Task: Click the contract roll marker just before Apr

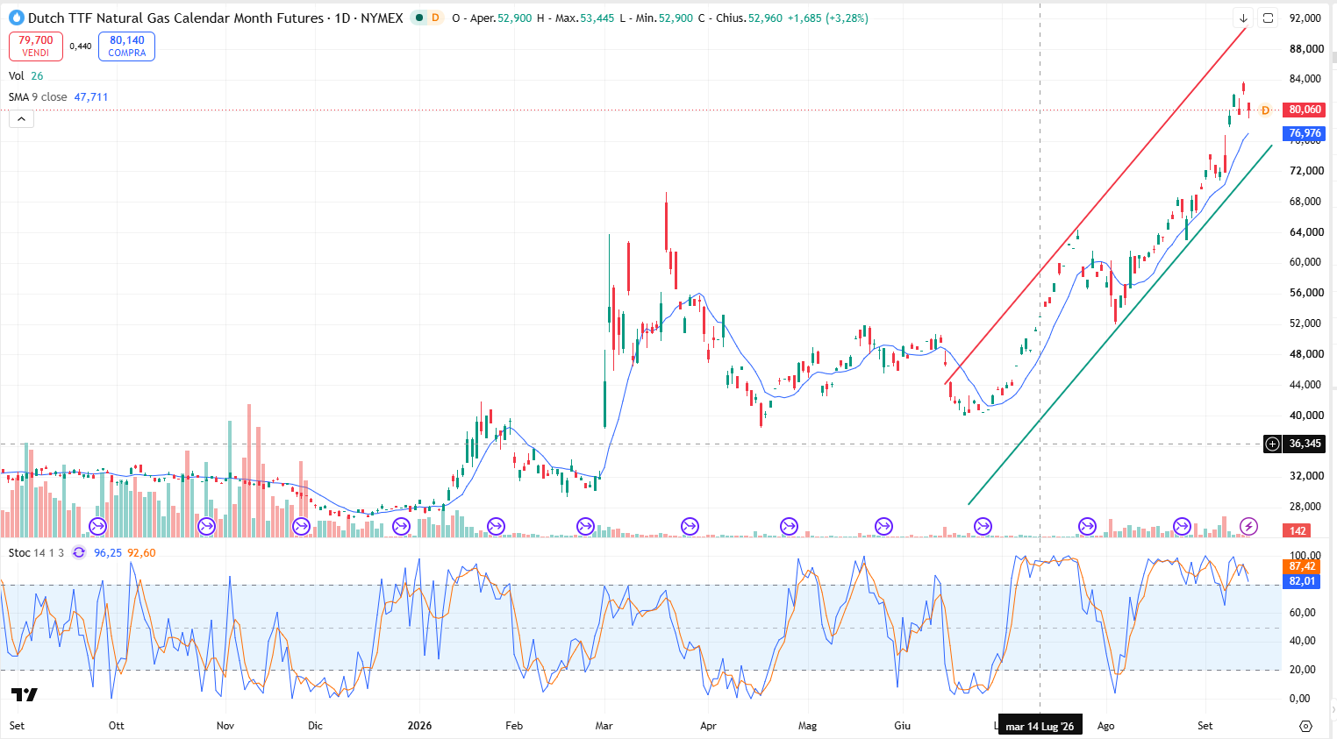Action: tap(690, 526)
